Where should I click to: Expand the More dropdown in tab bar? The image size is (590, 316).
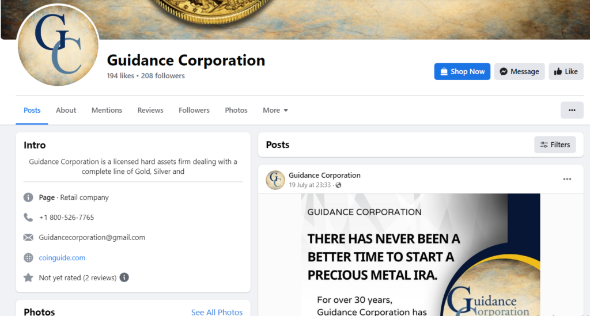coord(275,110)
